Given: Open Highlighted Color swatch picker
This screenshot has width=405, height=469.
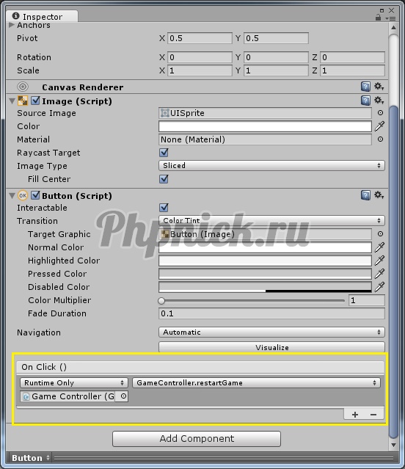Looking at the screenshot, I should [x=265, y=261].
